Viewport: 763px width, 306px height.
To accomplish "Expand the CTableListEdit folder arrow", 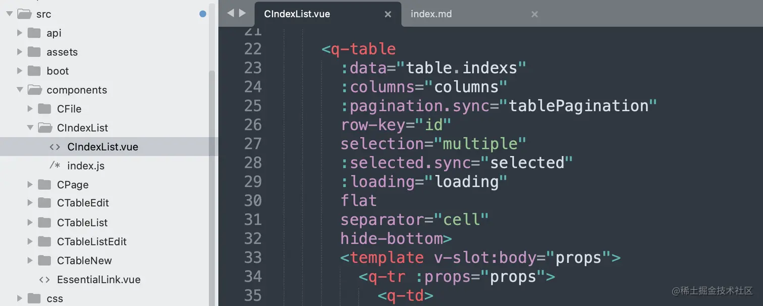I will tap(30, 241).
